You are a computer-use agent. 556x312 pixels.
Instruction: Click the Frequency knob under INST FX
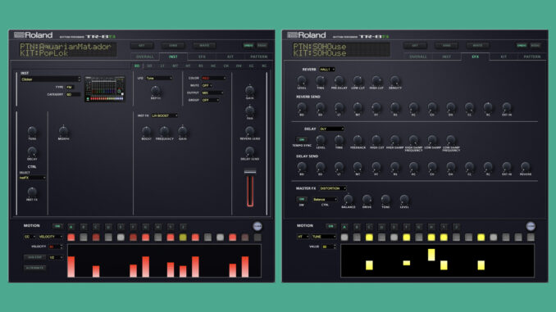point(164,131)
